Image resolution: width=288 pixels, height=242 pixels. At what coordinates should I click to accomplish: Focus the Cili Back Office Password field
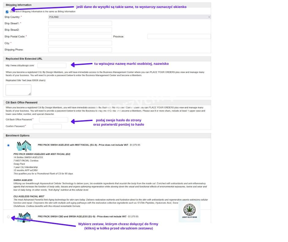click(54, 120)
